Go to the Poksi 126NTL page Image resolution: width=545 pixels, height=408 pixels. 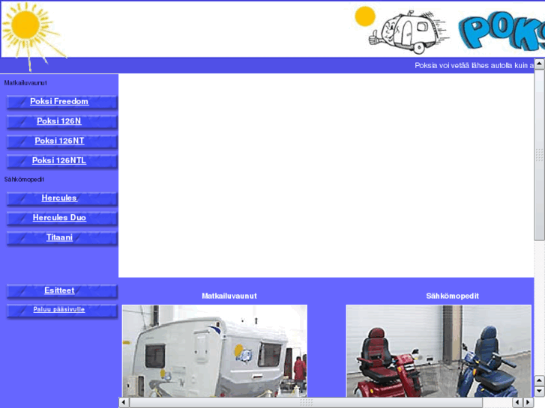[x=59, y=161]
